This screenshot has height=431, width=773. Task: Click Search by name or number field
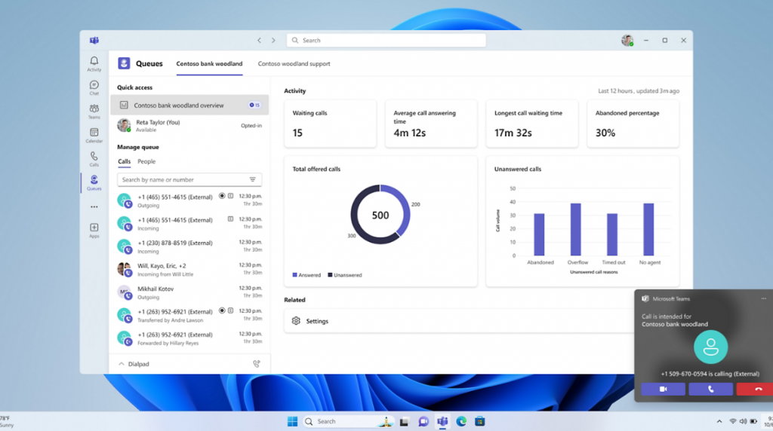click(x=189, y=179)
